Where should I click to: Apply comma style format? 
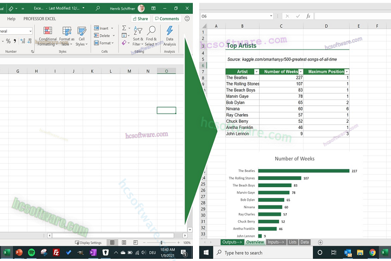(x=15, y=41)
